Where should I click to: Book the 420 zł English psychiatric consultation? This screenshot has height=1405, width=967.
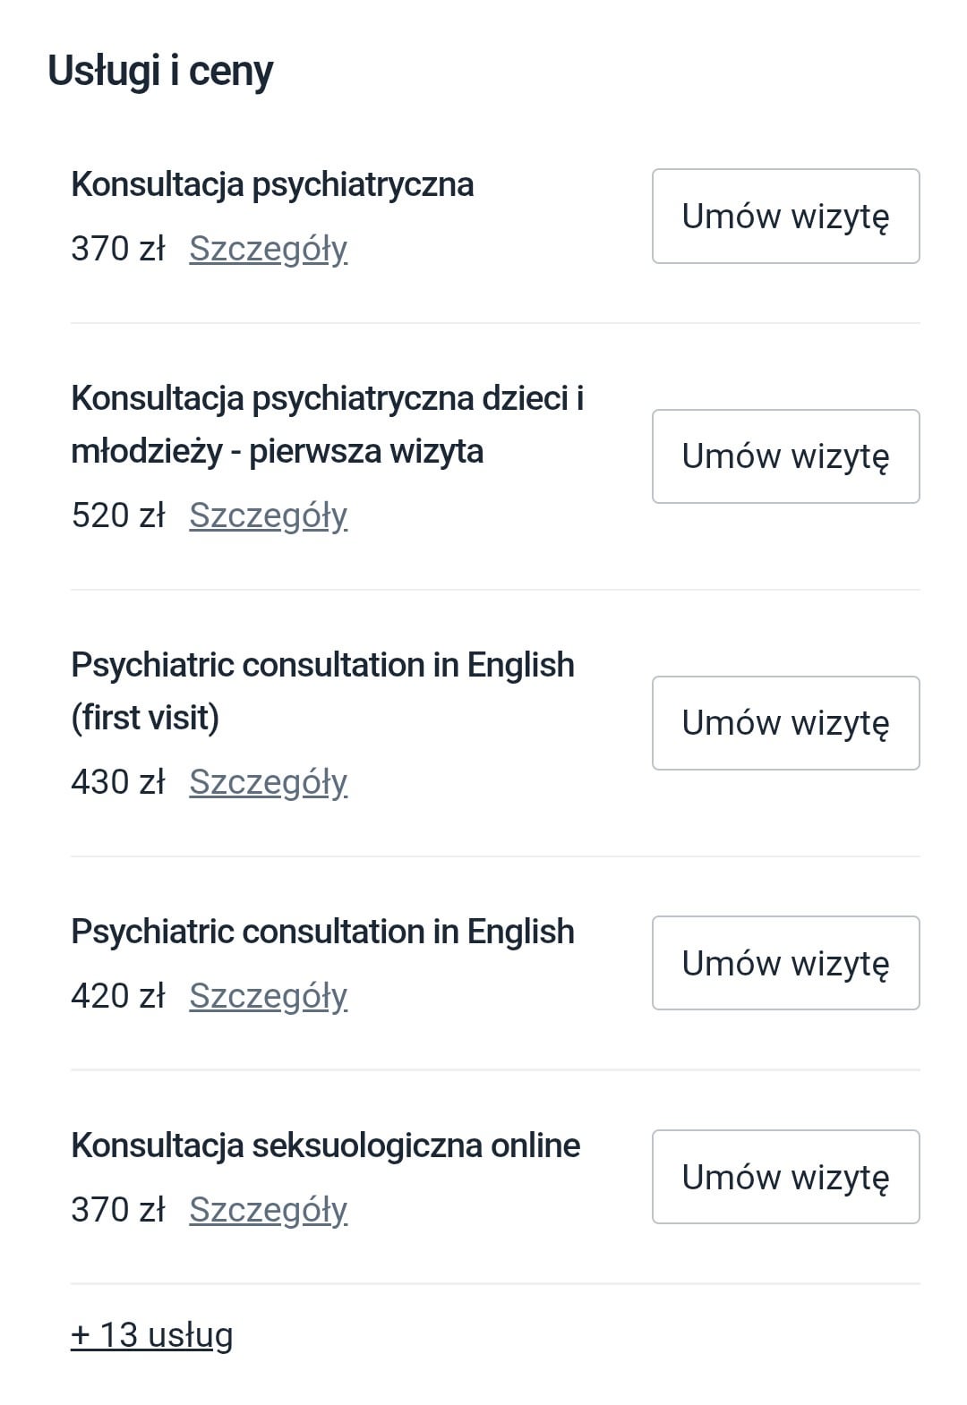pyautogui.click(x=785, y=963)
